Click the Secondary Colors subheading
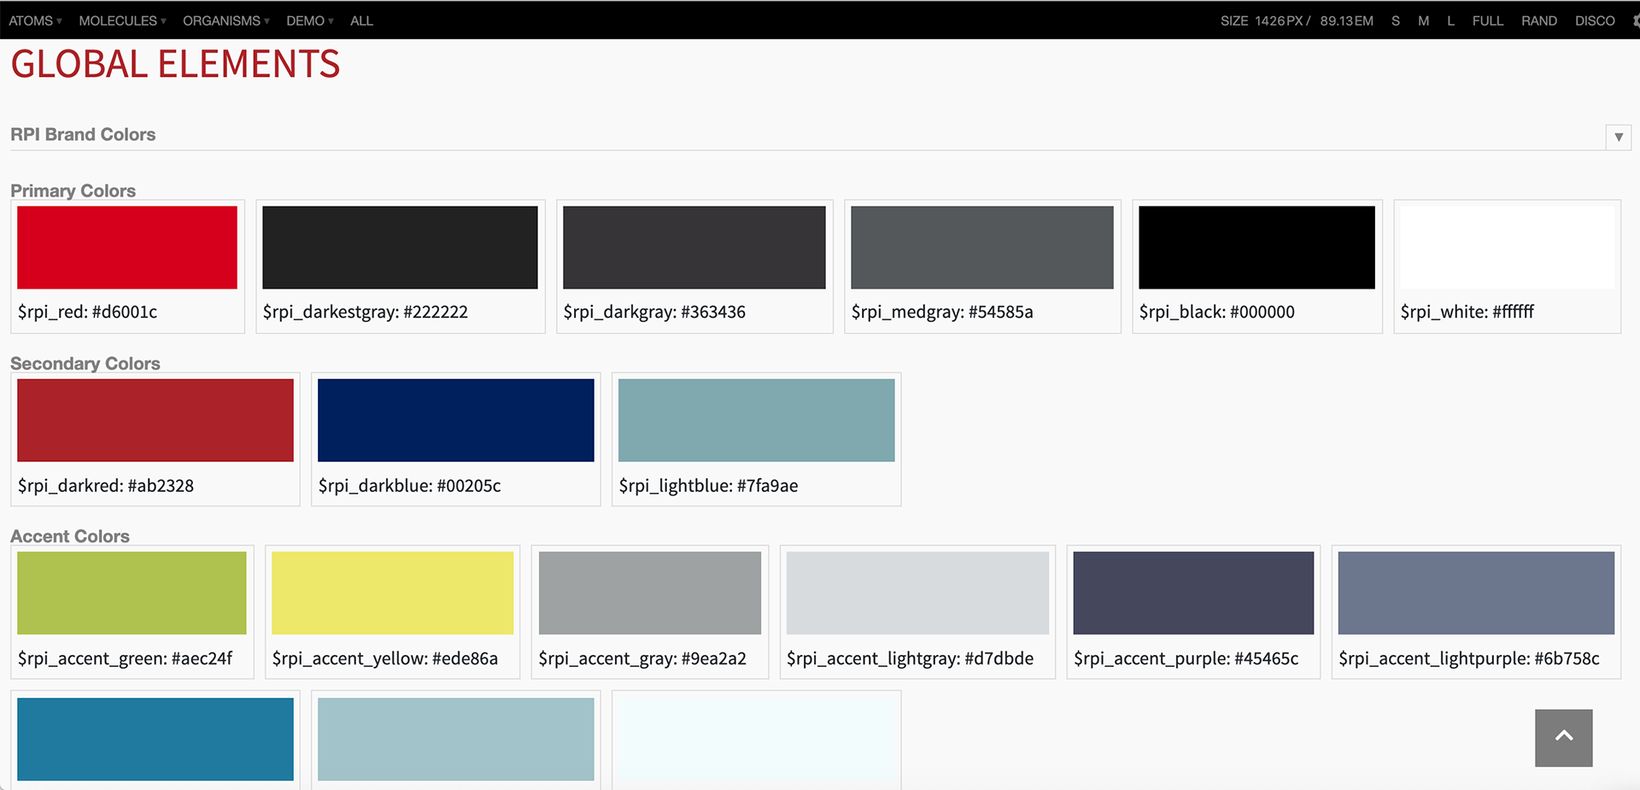Image resolution: width=1640 pixels, height=790 pixels. (x=85, y=364)
